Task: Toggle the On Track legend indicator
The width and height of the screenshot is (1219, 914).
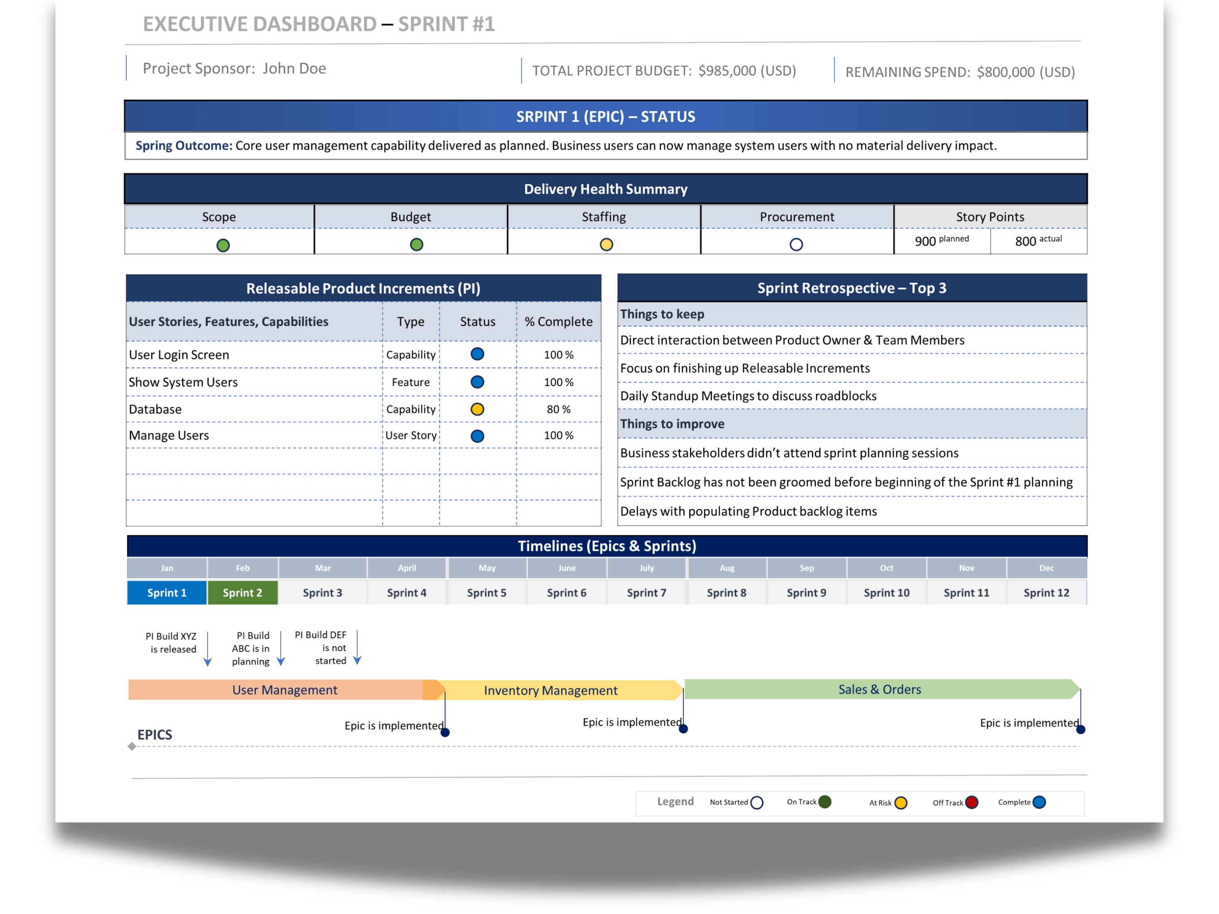Action: [825, 801]
